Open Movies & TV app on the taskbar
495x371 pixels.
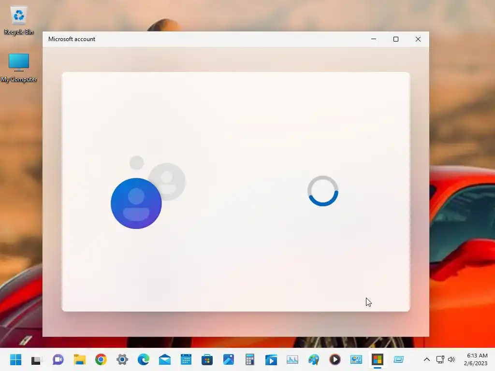271,359
